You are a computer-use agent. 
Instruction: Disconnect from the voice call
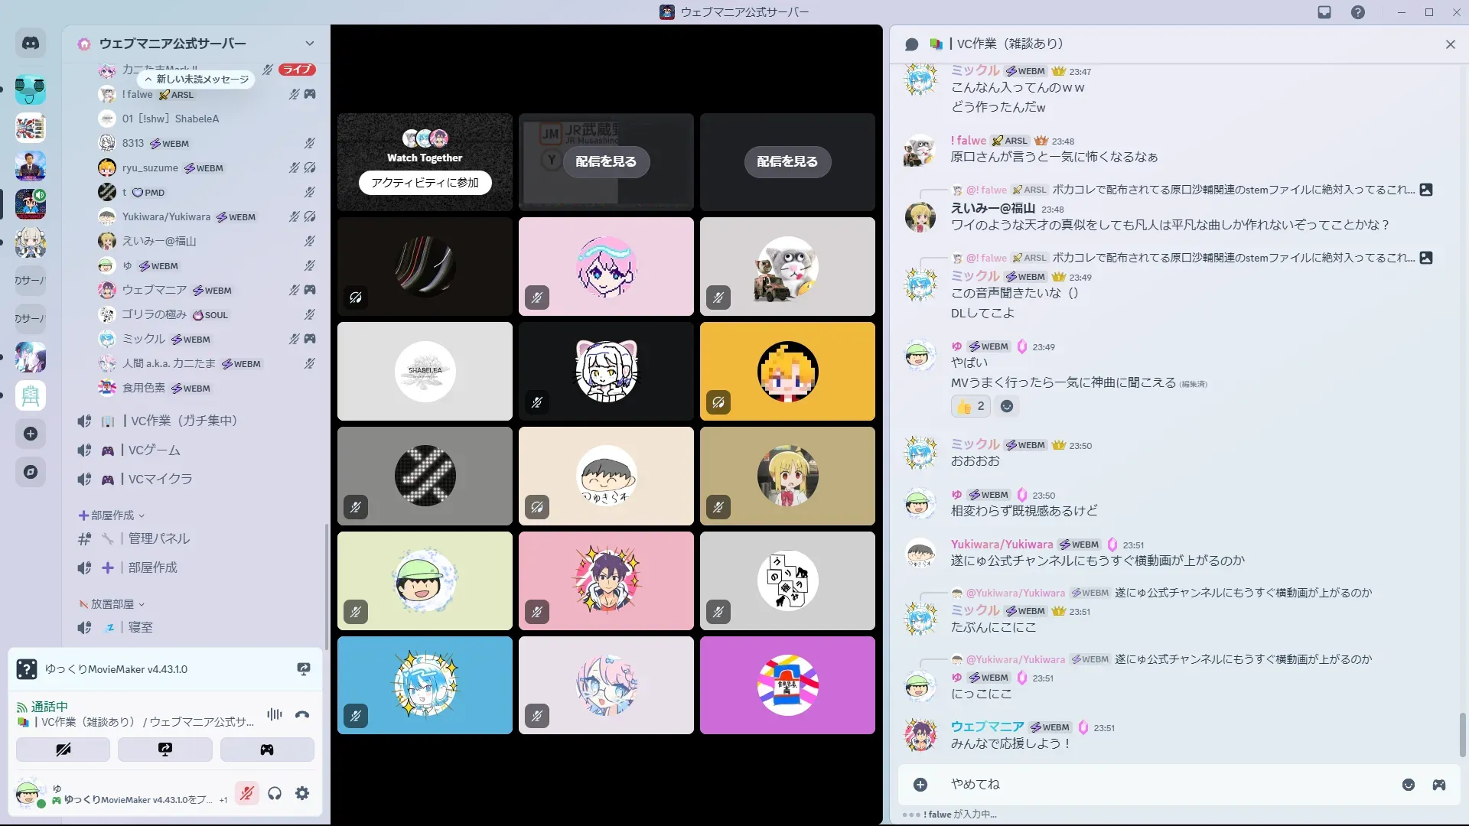click(x=302, y=714)
